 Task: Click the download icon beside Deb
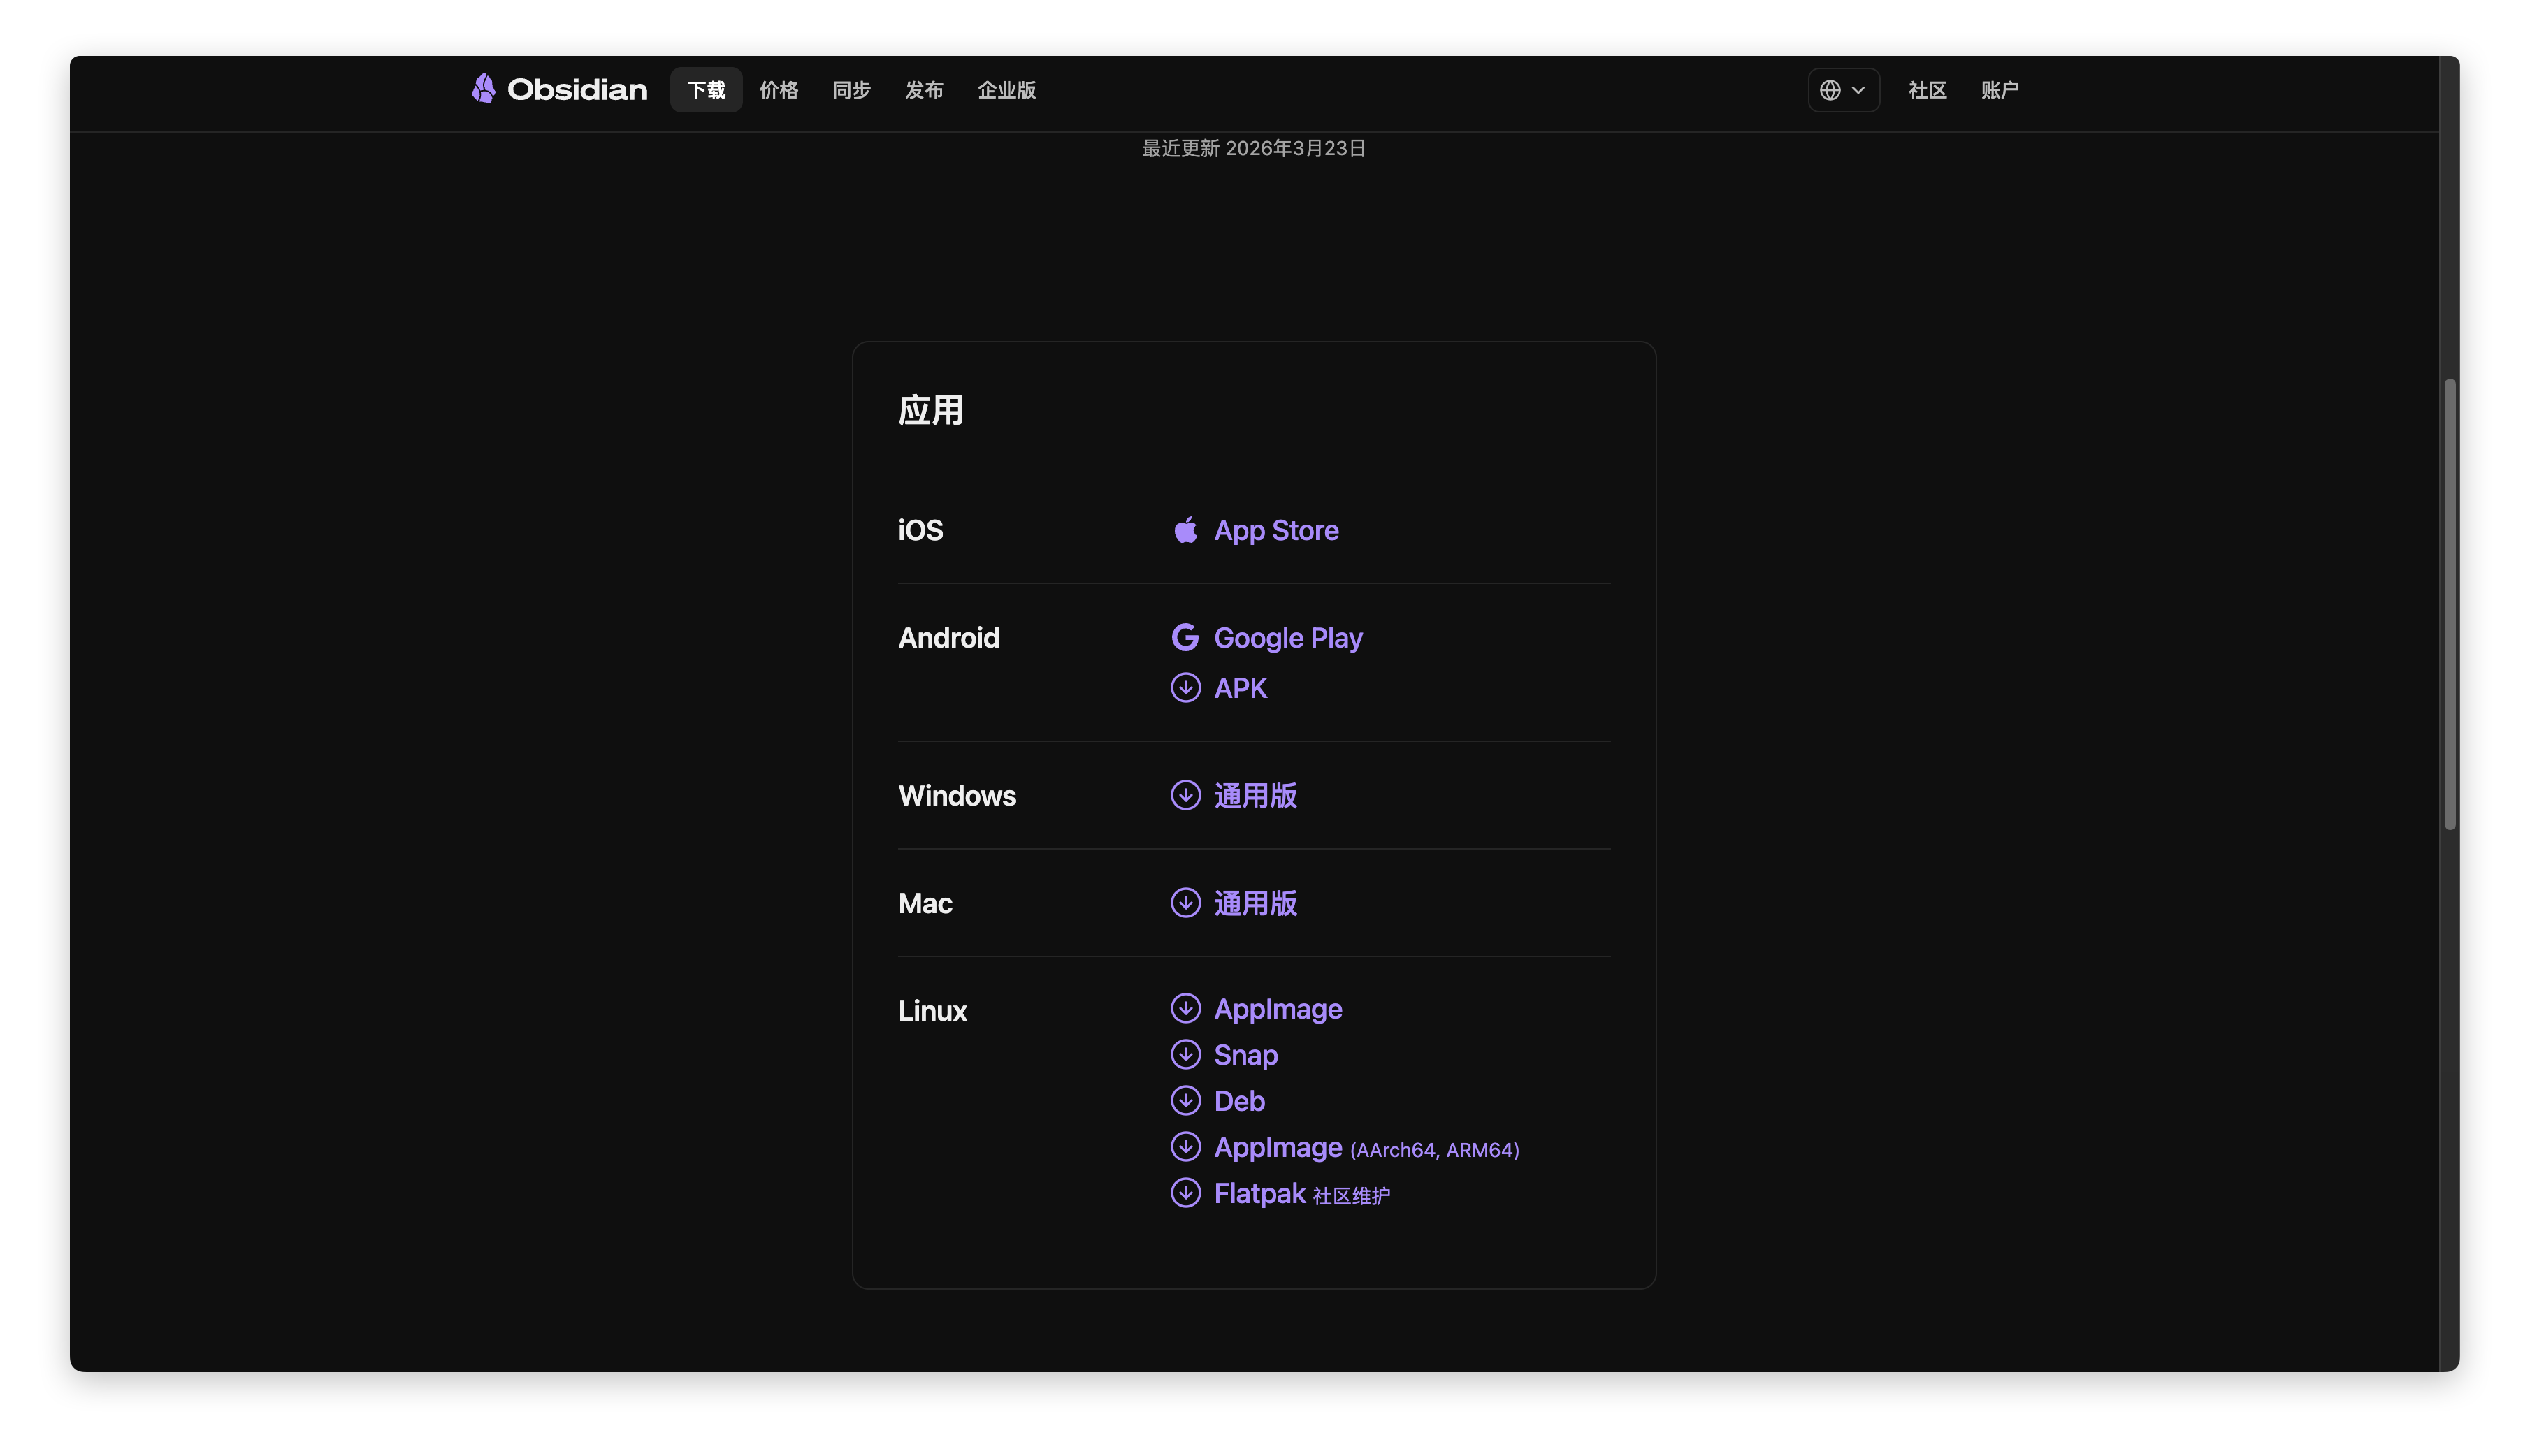(x=1185, y=1100)
